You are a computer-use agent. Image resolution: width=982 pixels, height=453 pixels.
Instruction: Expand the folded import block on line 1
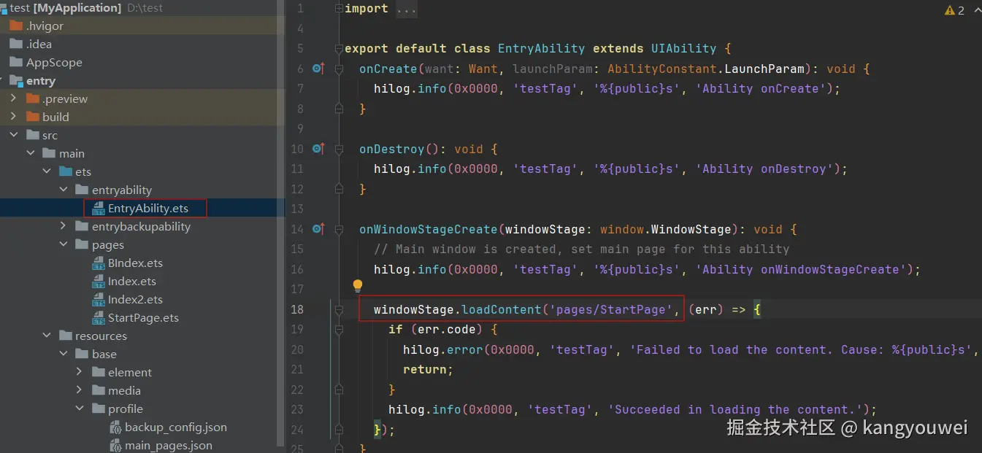[338, 9]
